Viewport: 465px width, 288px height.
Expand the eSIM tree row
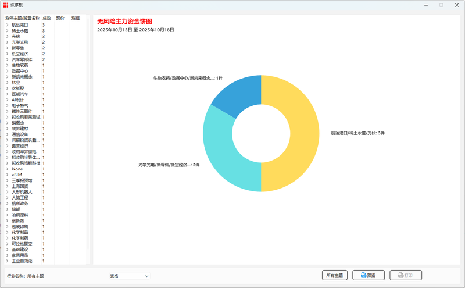(8, 175)
